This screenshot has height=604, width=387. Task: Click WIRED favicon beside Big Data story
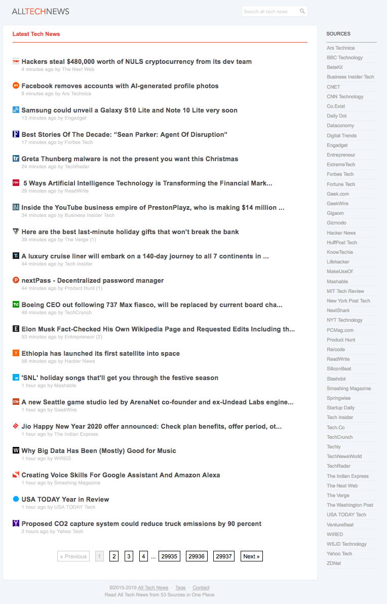(16, 450)
